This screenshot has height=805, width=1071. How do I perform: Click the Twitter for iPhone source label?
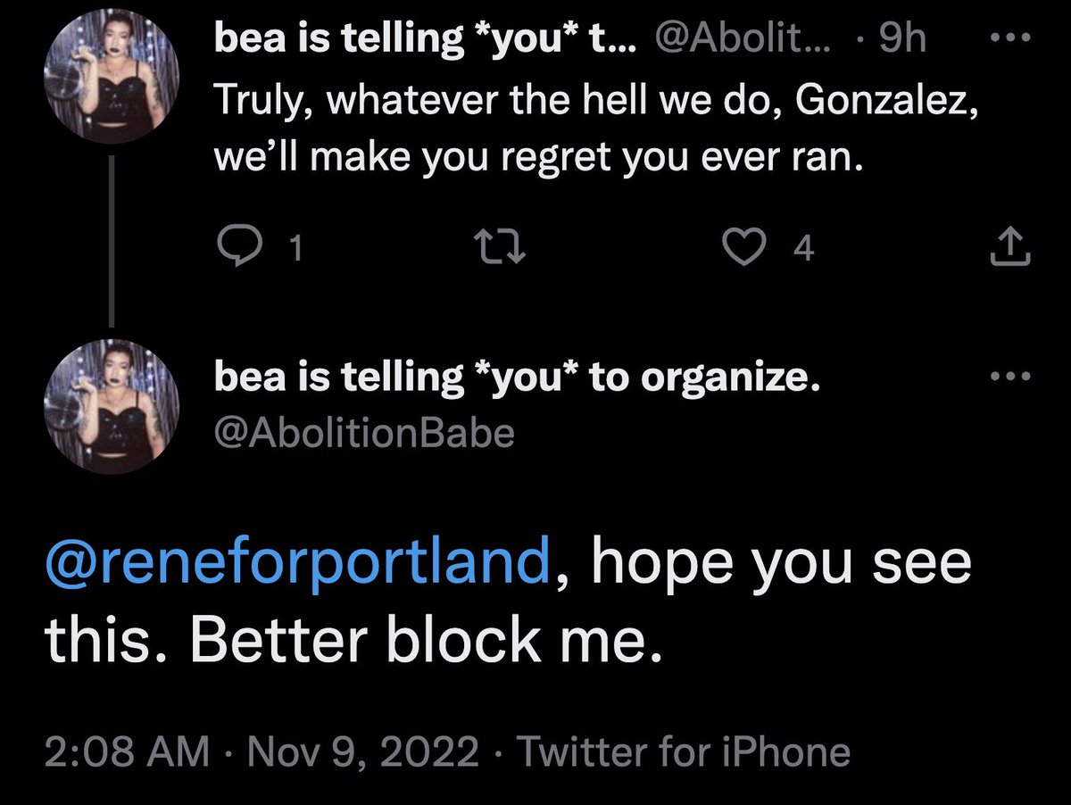684,751
